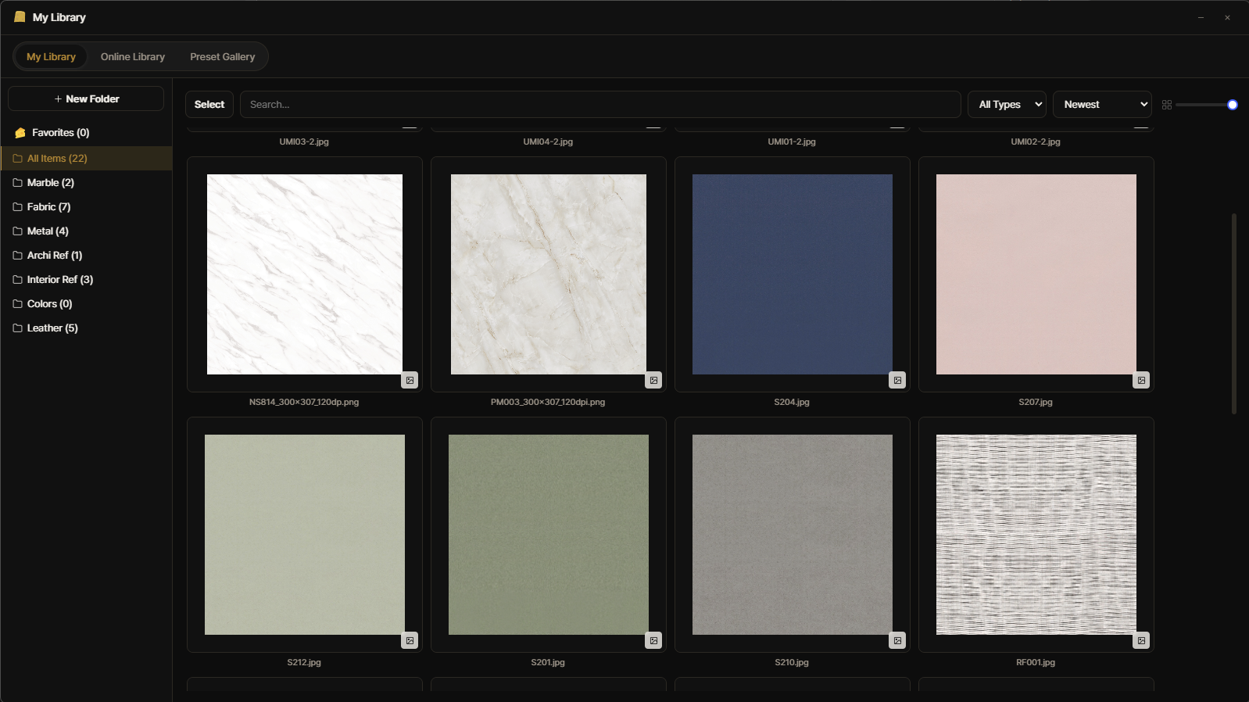The height and width of the screenshot is (702, 1249).
Task: Click the grid size icon beside slider
Action: point(1167,105)
